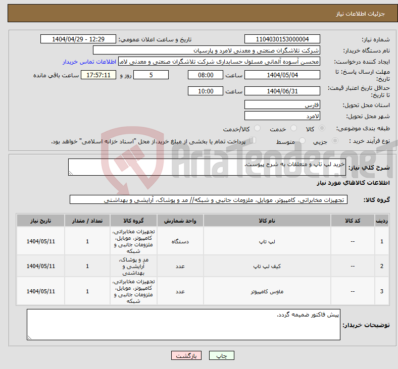Screen dimensions: 398x369
Task: Click the کیف لپ تاپ item name cell
Action: 267,266
